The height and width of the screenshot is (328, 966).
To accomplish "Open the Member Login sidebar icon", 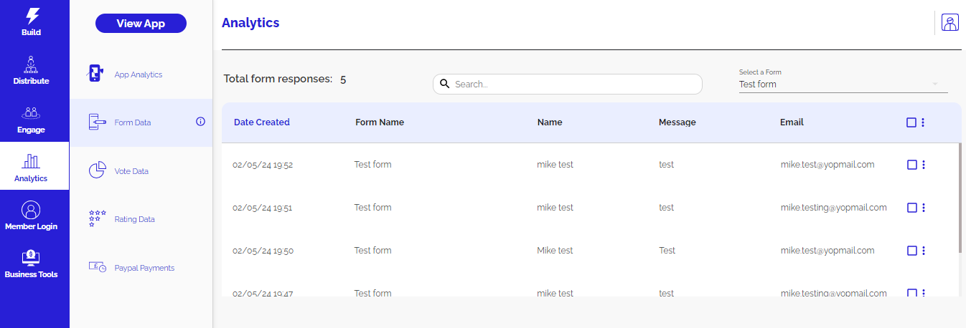I will pyautogui.click(x=31, y=210).
